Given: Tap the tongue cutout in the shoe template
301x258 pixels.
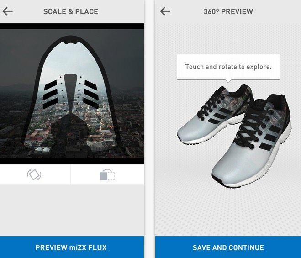Looking at the screenshot, I should [x=70, y=92].
